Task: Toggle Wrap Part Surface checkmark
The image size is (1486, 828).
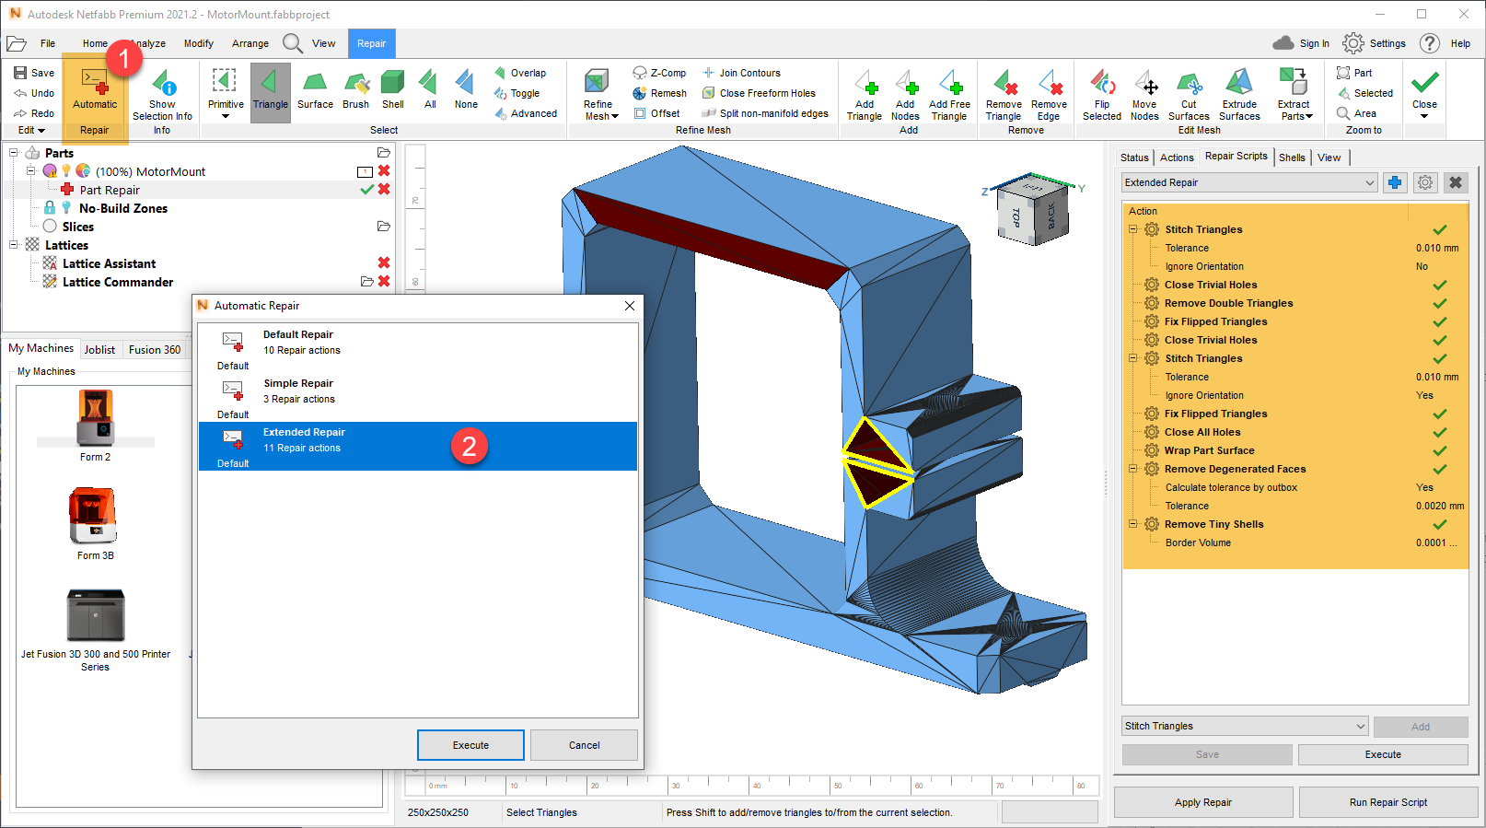Action: click(1439, 450)
